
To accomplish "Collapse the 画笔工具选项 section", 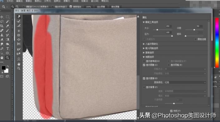I will tap(144, 22).
